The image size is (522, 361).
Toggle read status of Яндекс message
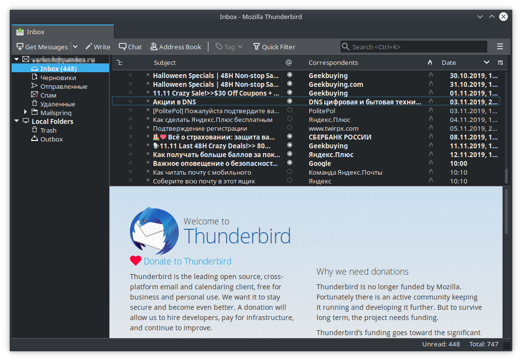pos(290,180)
